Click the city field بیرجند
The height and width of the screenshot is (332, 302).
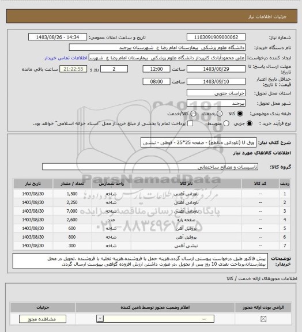(216, 104)
